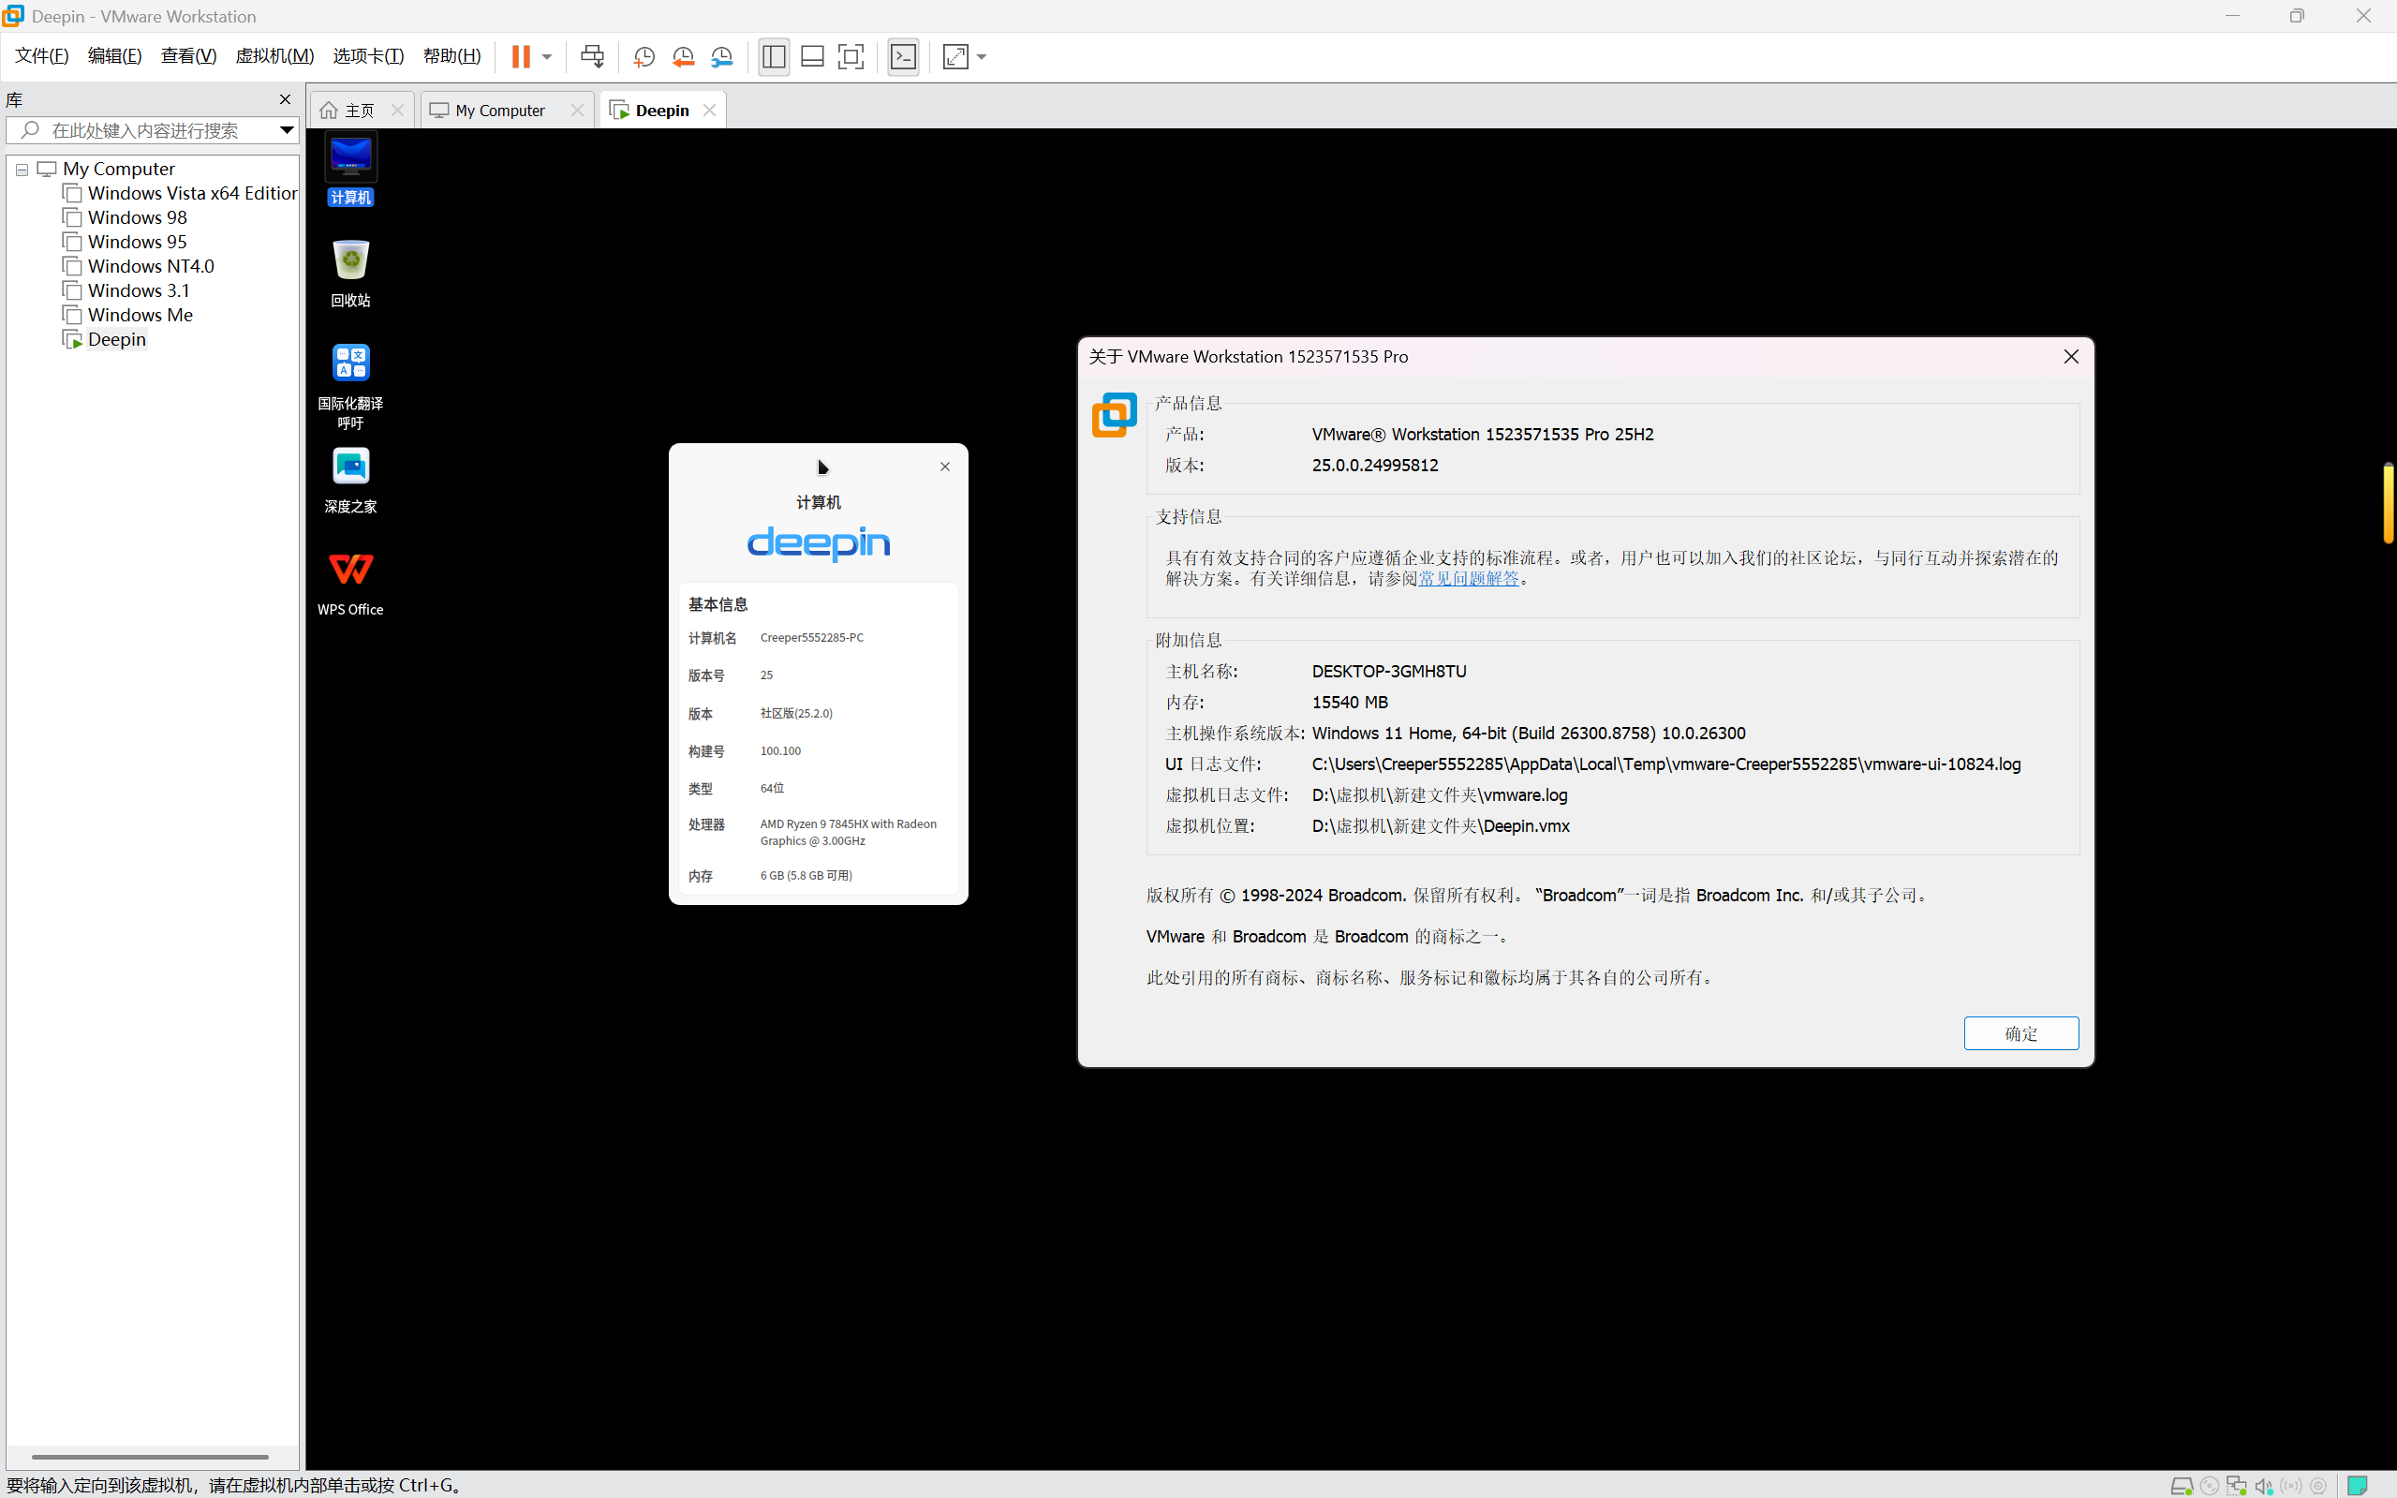
Task: Open the console view icon
Action: point(903,56)
